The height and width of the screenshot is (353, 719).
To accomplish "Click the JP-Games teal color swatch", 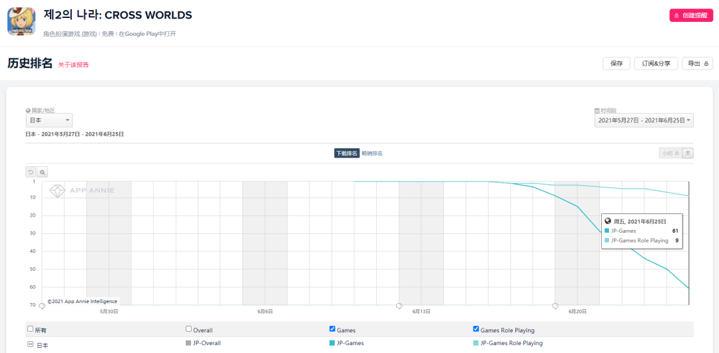I will (332, 343).
